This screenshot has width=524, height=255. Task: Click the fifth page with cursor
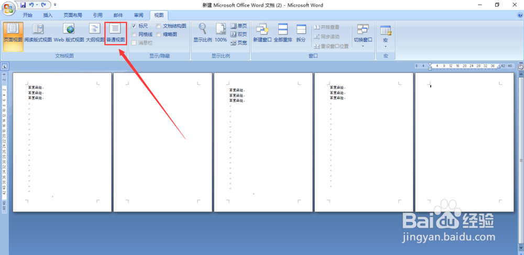[464, 142]
